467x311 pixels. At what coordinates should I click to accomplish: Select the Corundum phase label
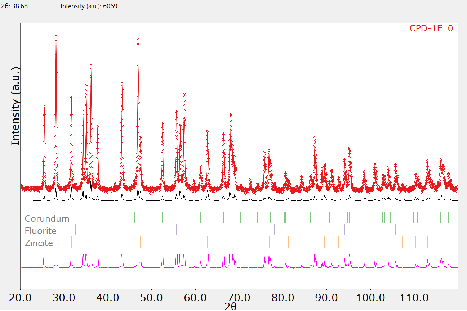pyautogui.click(x=47, y=218)
